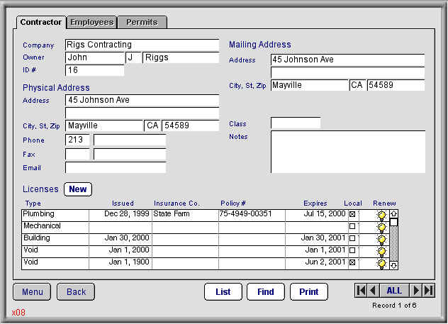
Task: Click renew lightbulb for Void Jan 1, 1900 license
Action: pos(381,264)
